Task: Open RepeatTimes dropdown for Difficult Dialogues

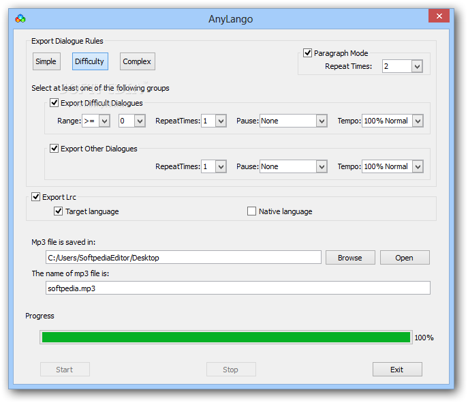Action: [221, 121]
